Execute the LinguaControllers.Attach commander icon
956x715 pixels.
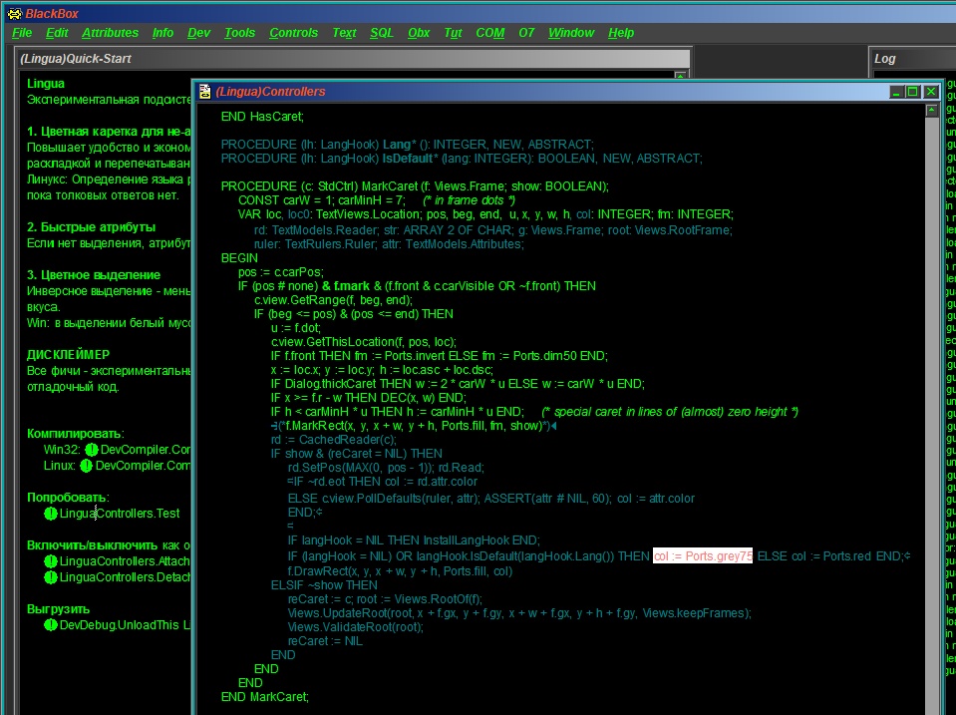coord(50,561)
